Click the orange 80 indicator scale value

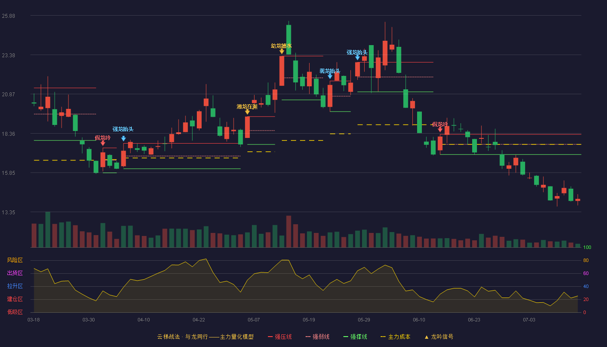[586, 260]
